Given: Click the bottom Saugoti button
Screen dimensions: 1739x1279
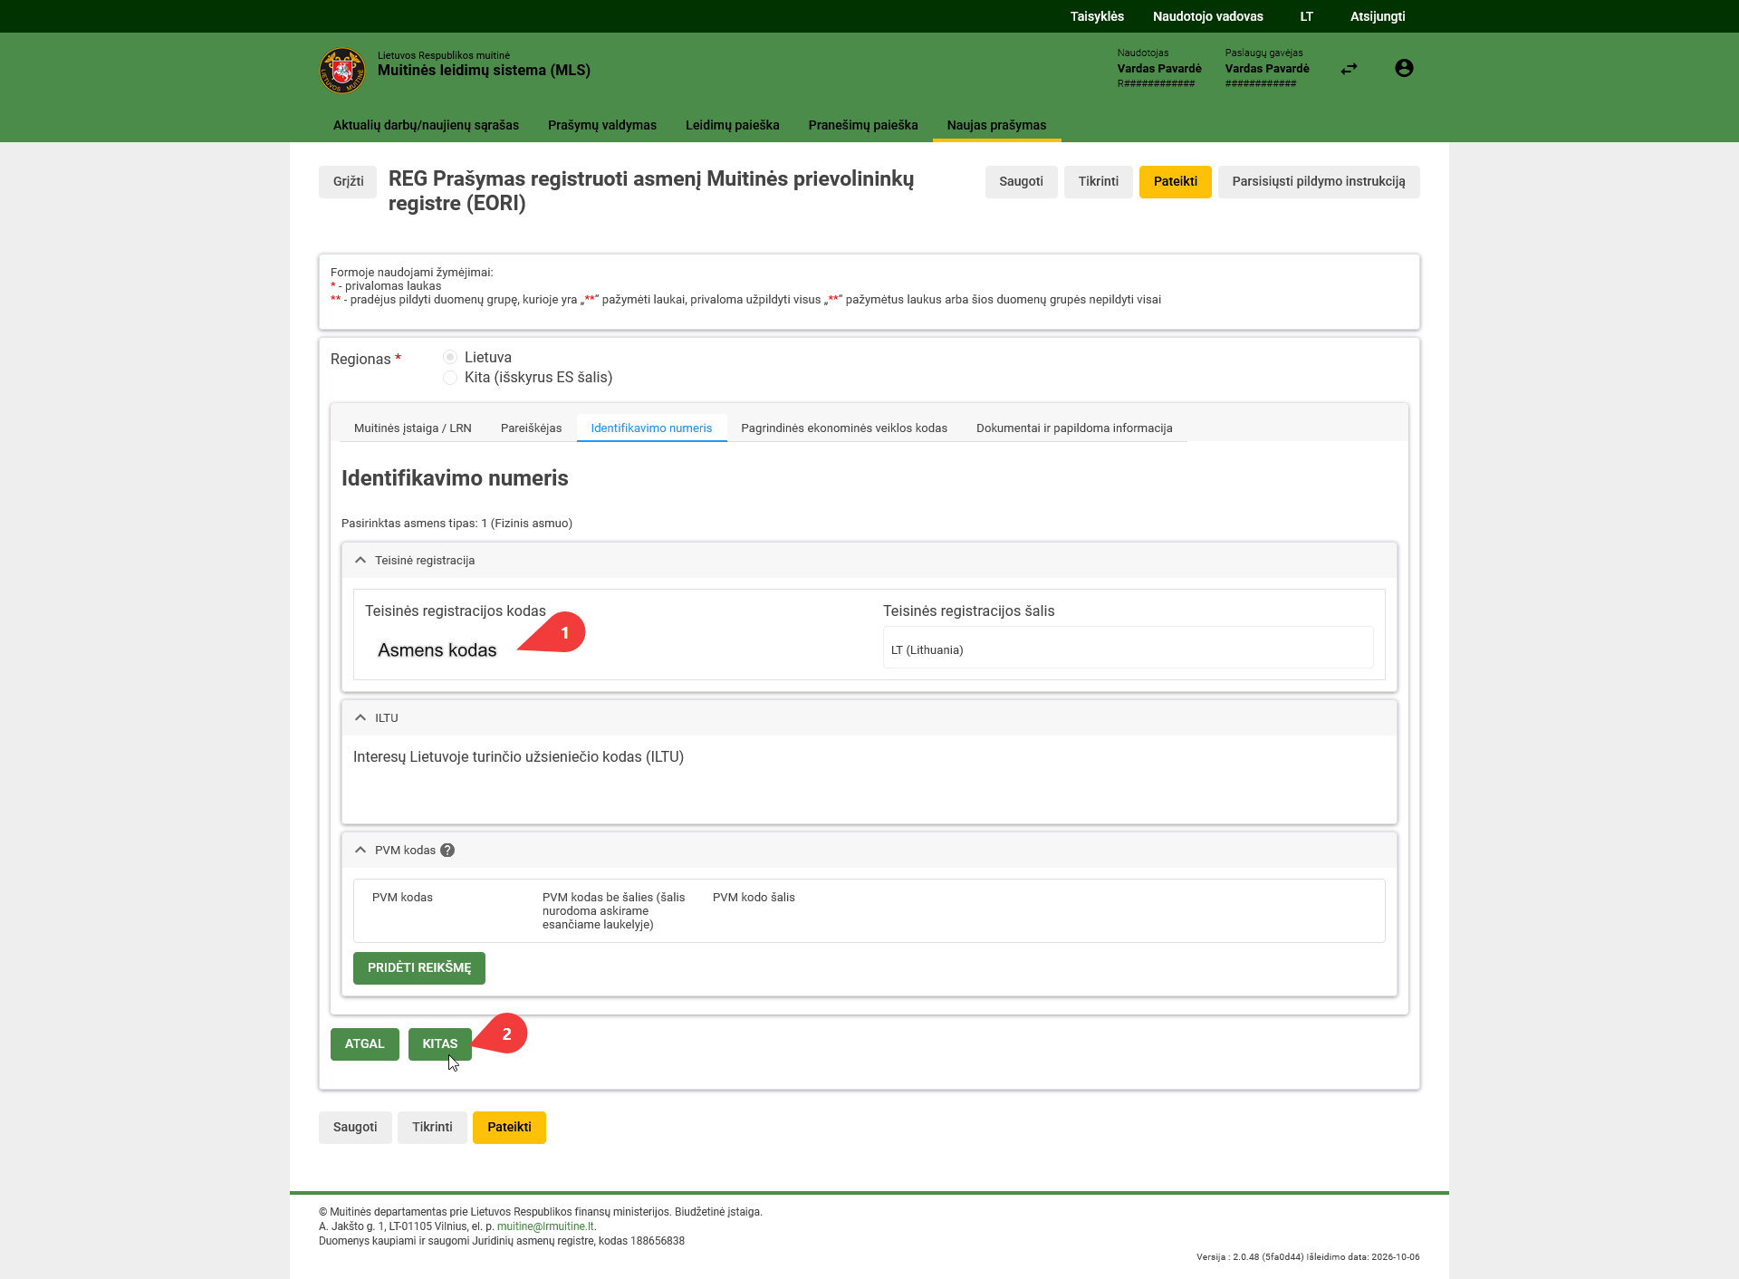Looking at the screenshot, I should (x=355, y=1128).
